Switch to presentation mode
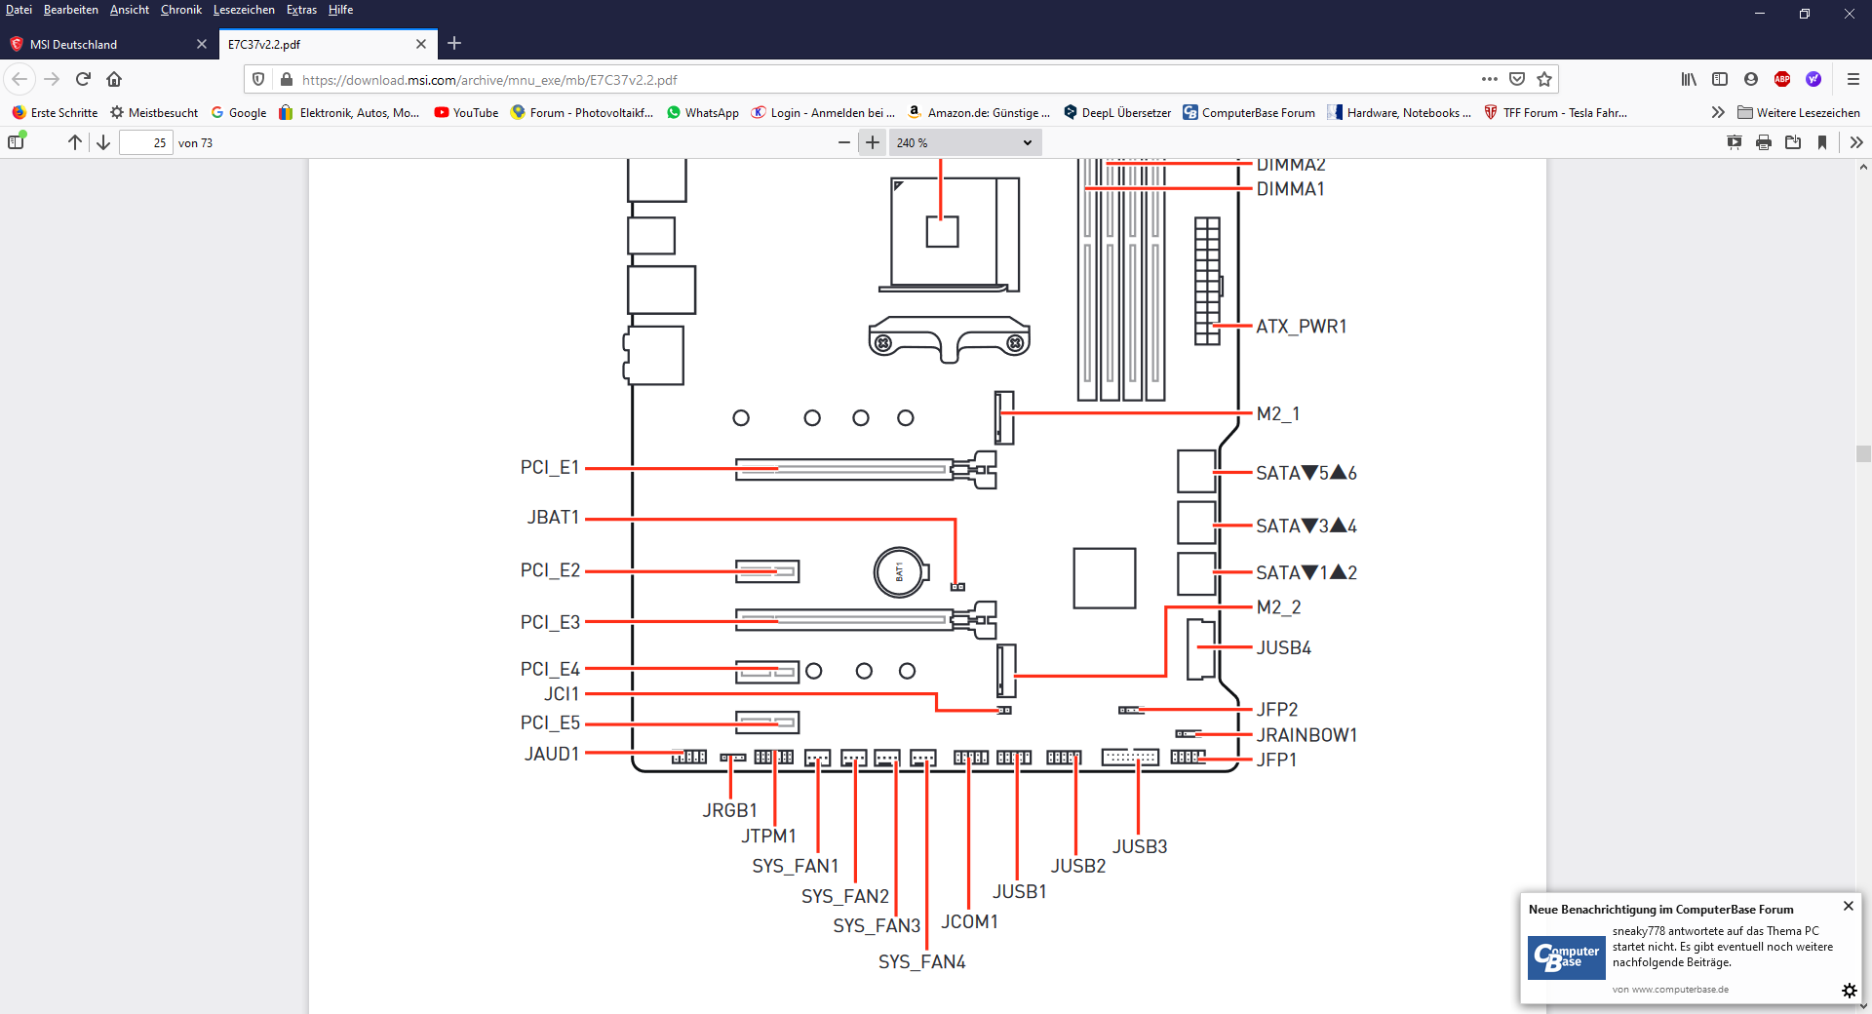 (x=1735, y=142)
